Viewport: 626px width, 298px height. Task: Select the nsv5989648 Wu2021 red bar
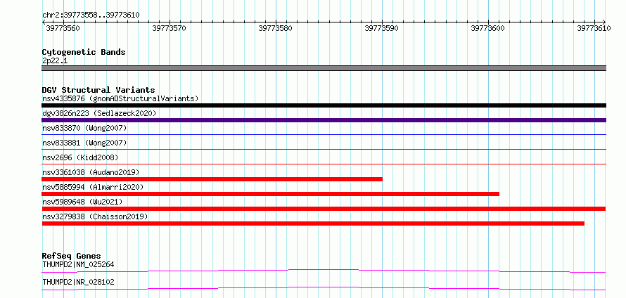pos(324,209)
